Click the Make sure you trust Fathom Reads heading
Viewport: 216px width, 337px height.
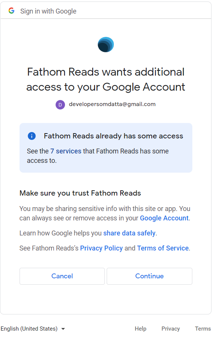(80, 193)
